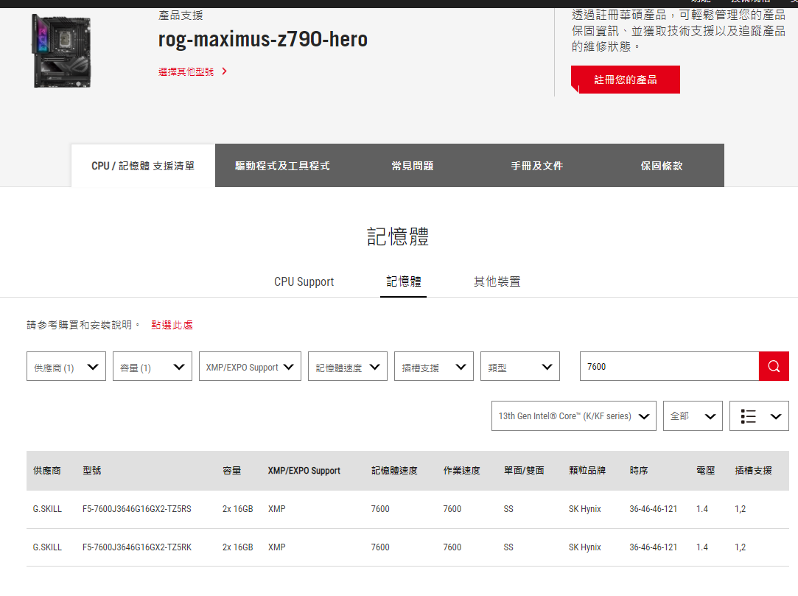This screenshot has width=798, height=596.
Task: Click the 供應商 column header
Action: (x=47, y=470)
